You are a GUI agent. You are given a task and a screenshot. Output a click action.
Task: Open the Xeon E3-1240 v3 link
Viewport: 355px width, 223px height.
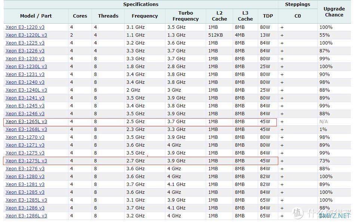click(25, 82)
